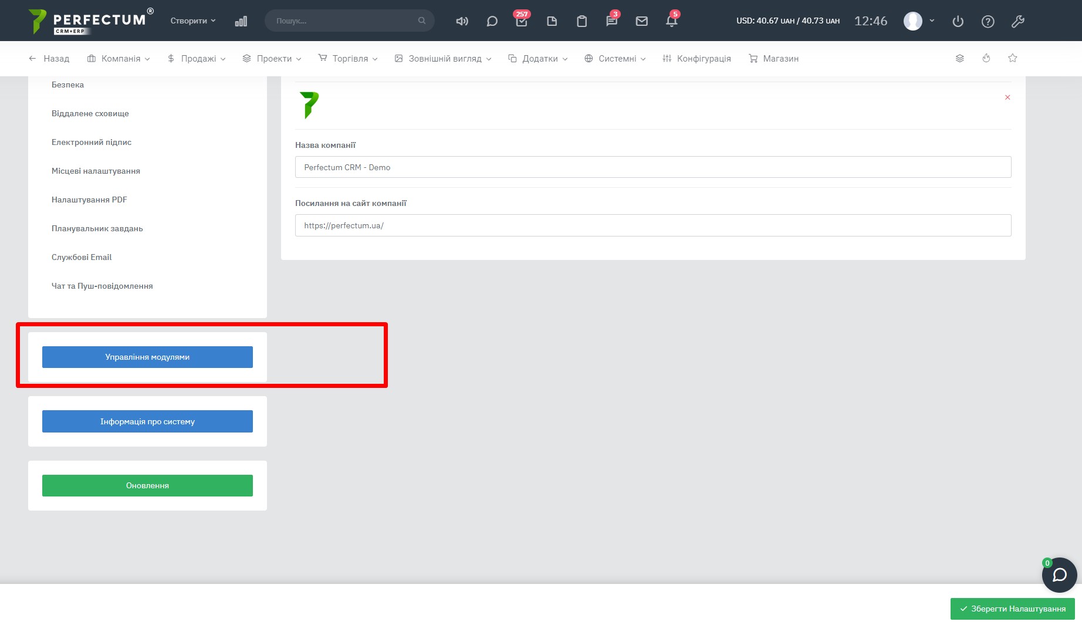The image size is (1082, 625).
Task: Click the help question mark icon
Action: click(988, 21)
